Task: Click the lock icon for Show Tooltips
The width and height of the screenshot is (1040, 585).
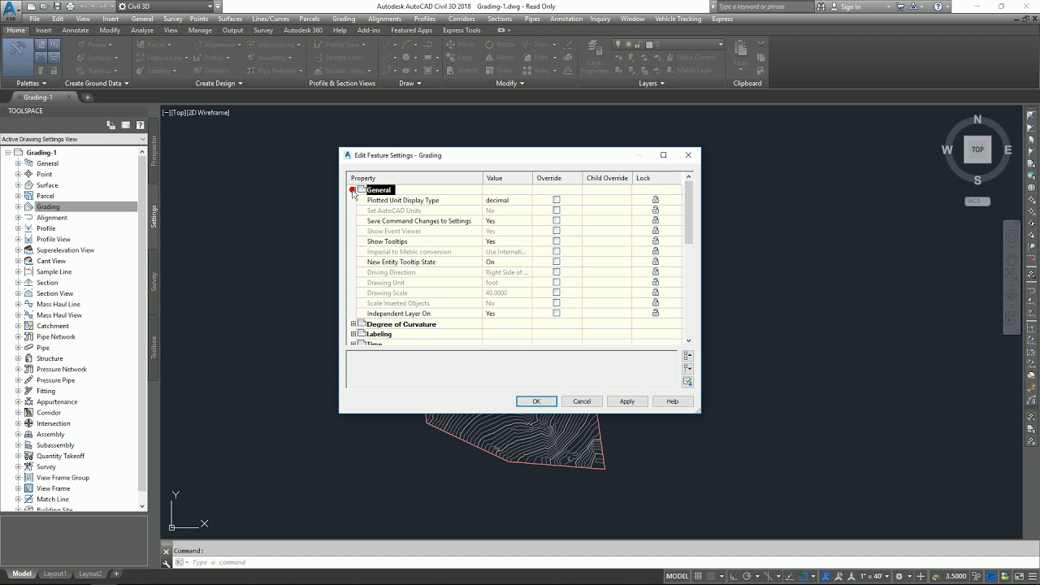Action: point(656,241)
